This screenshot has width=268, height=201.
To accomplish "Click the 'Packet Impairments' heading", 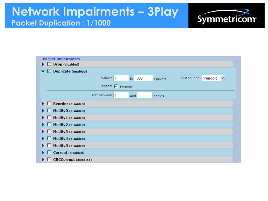I will [x=61, y=59].
